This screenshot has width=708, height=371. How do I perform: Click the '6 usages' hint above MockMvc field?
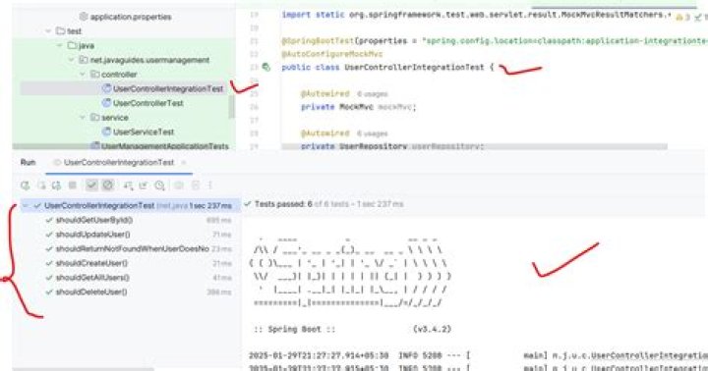372,94
